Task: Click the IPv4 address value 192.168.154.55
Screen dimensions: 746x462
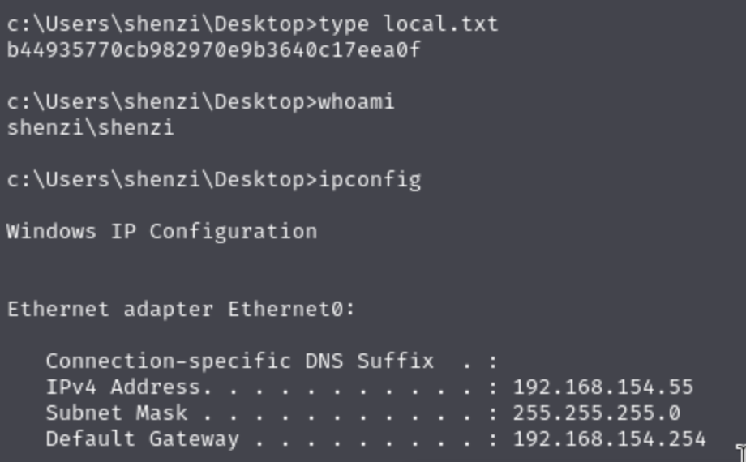Action: click(602, 387)
